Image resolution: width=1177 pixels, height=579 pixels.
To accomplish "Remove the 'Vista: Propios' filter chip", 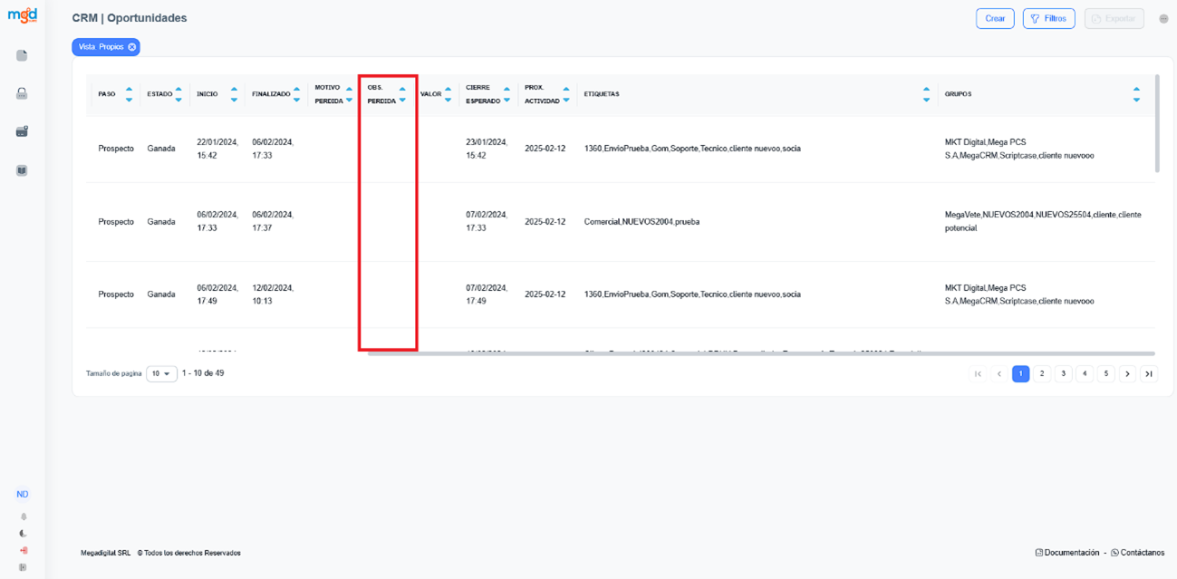I will point(132,47).
